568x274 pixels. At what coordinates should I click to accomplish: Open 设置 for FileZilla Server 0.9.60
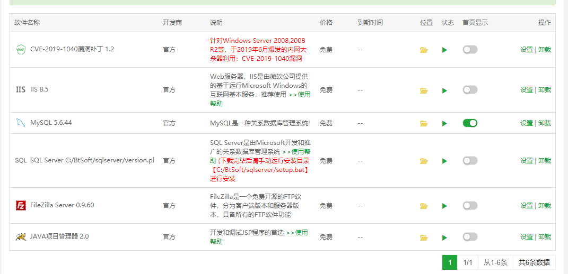click(x=526, y=206)
